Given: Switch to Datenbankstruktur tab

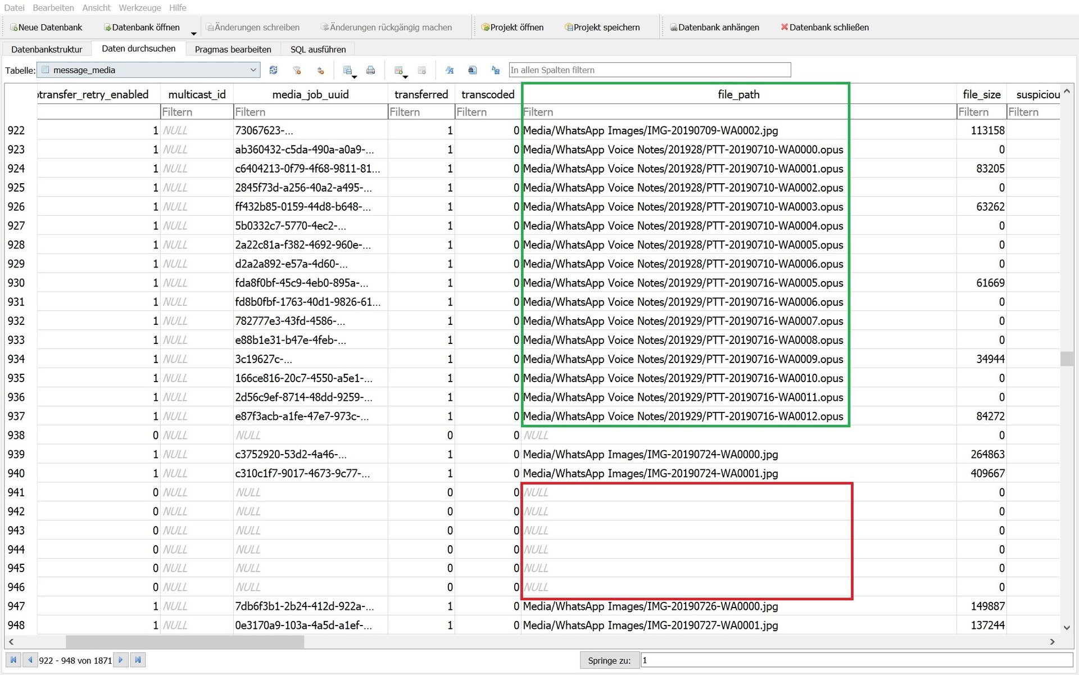Looking at the screenshot, I should point(47,49).
